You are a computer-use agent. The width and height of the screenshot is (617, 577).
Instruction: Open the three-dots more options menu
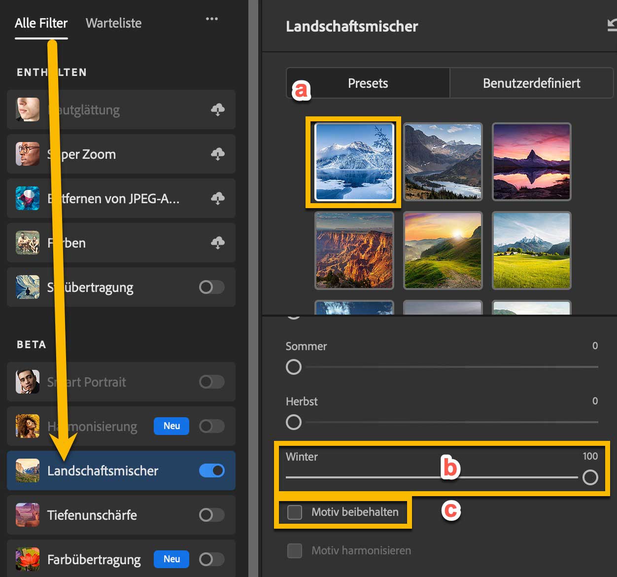tap(212, 19)
